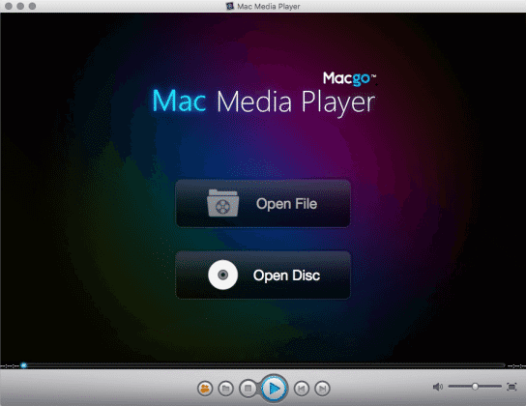526x406 pixels.
Task: Click the white disc icon on Open Disc
Action: click(223, 275)
